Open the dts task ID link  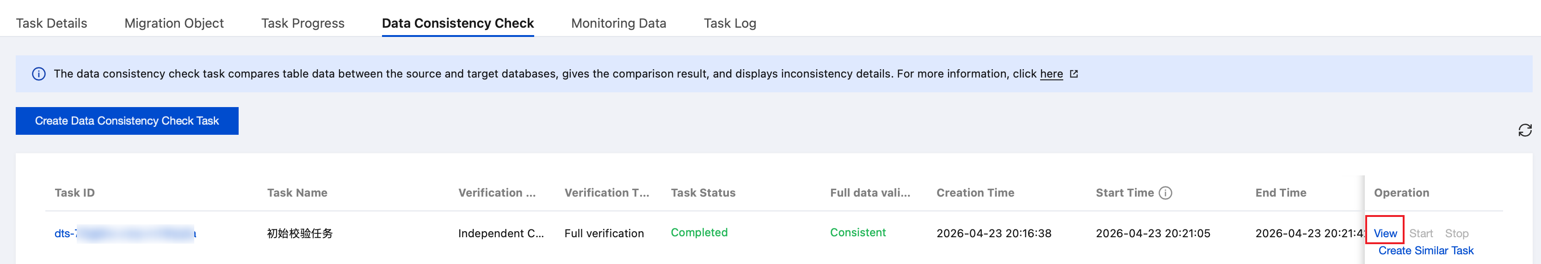(x=125, y=234)
